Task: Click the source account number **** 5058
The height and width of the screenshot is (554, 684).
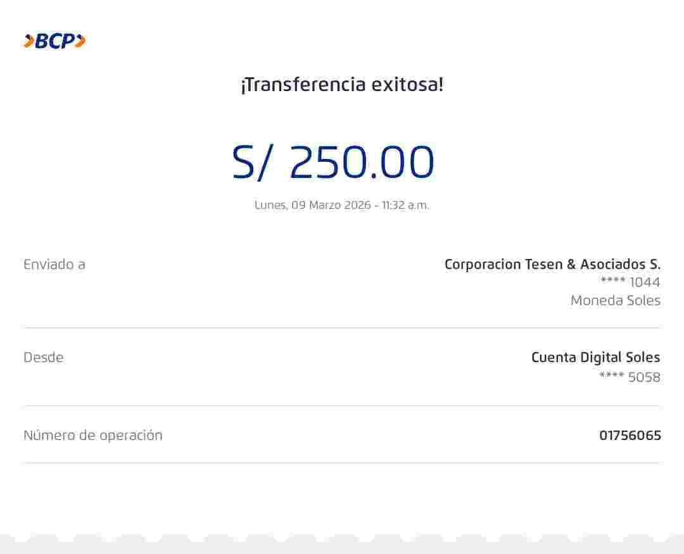Action: (x=630, y=377)
